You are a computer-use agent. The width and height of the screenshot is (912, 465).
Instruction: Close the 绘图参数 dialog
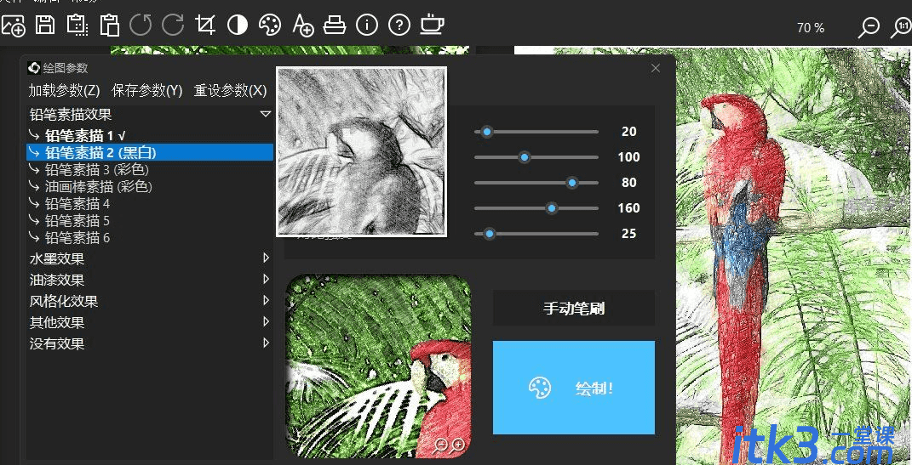656,69
